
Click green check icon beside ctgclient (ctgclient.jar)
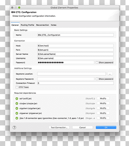[17, 108]
